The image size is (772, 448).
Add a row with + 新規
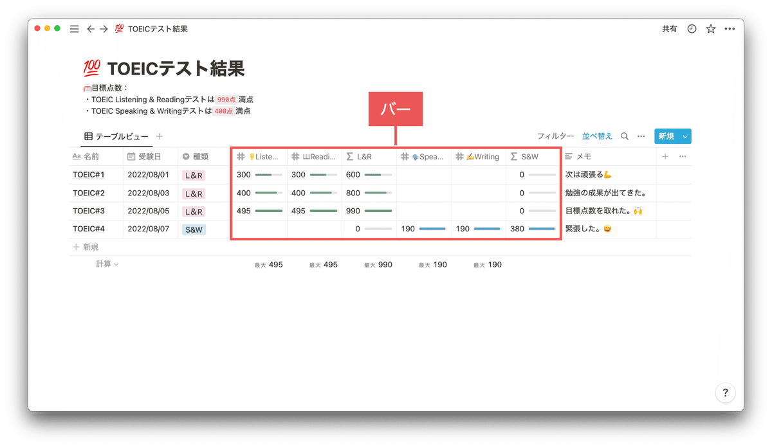pos(86,247)
